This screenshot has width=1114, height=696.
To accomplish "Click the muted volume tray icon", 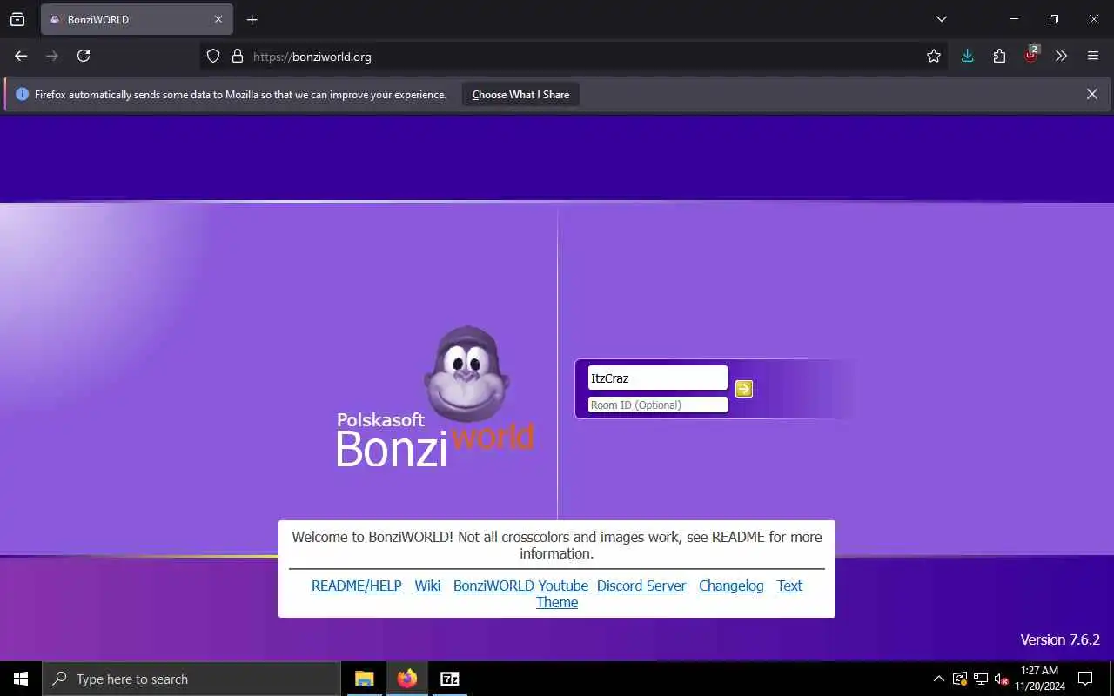I will tap(1001, 679).
